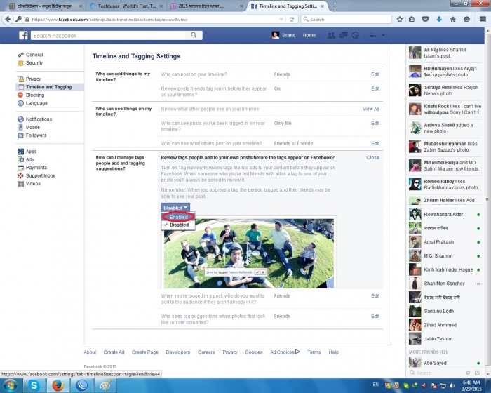Click the Facebook logo icon

[x=23, y=35]
